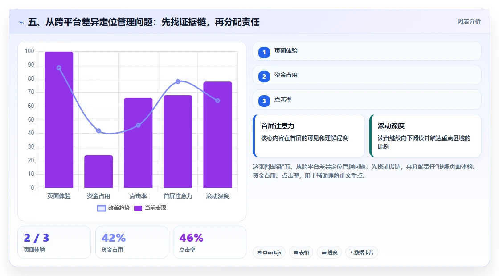Click the trend line point over 页面体验
The width and height of the screenshot is (499, 276).
(59, 68)
